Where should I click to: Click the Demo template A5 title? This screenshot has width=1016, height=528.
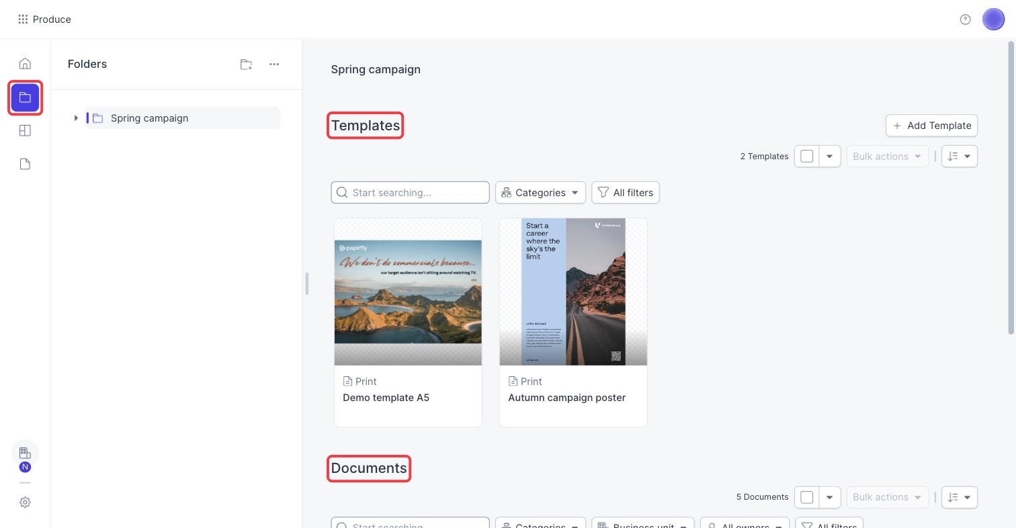tap(386, 398)
